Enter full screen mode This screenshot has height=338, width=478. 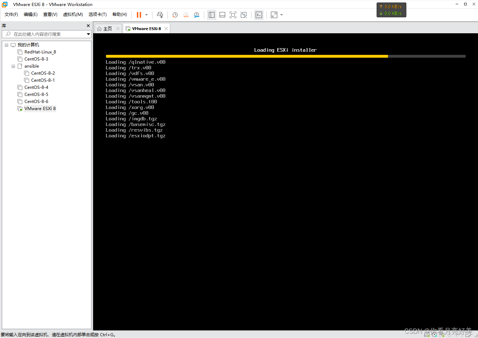point(233,15)
